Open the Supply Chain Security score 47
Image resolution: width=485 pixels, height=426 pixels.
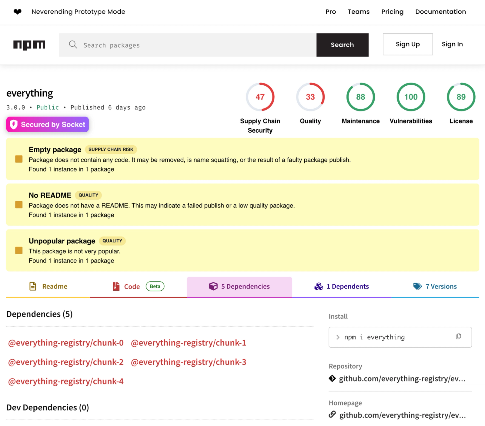pos(260,97)
